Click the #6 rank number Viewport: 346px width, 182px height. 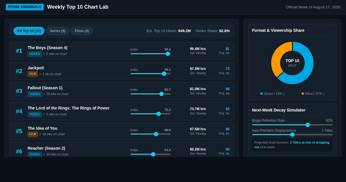(x=19, y=151)
